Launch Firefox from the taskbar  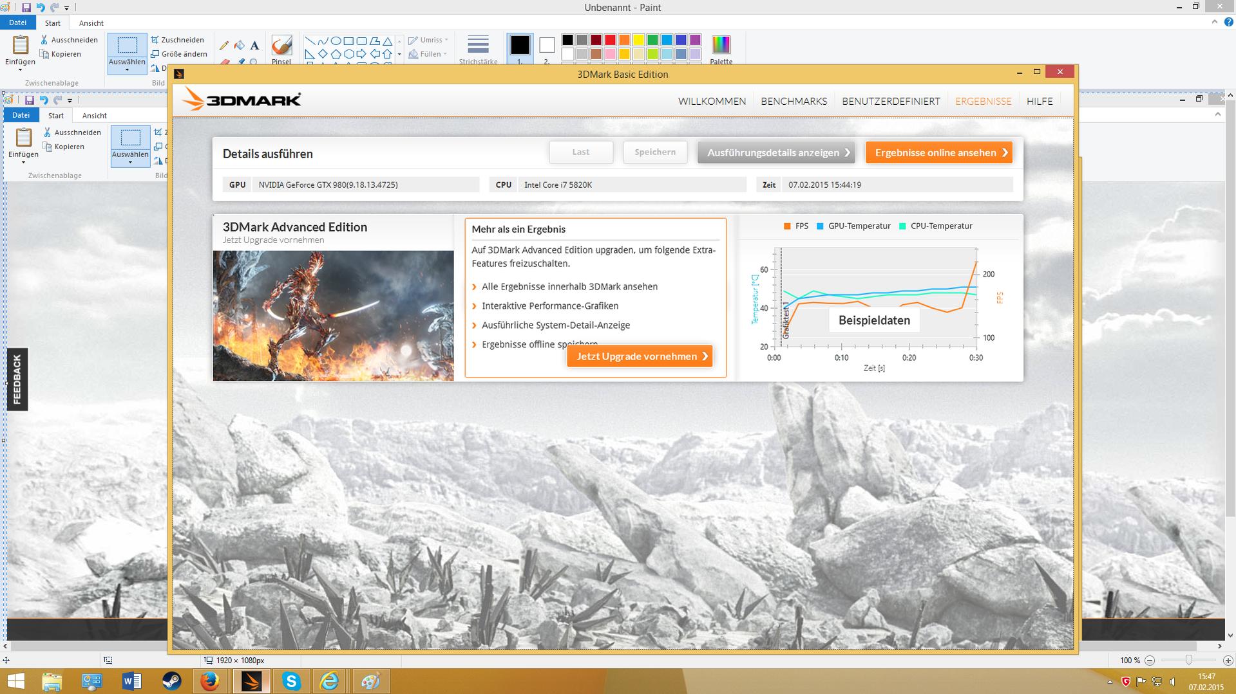[x=210, y=681]
